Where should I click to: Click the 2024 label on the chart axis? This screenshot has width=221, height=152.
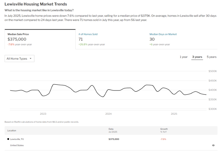108,114
